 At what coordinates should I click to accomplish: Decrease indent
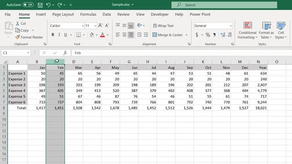(x=139, y=35)
